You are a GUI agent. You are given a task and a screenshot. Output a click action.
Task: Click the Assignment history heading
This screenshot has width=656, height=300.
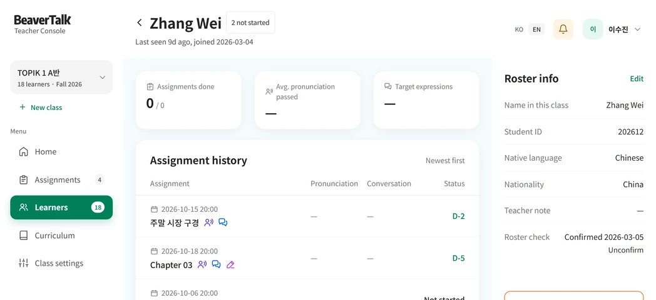pyautogui.click(x=198, y=161)
